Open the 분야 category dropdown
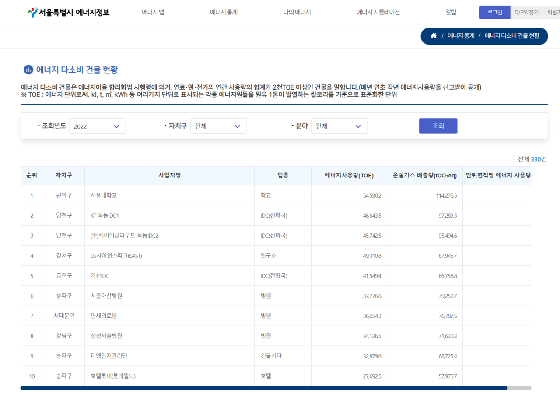560x393 pixels. pyautogui.click(x=339, y=126)
